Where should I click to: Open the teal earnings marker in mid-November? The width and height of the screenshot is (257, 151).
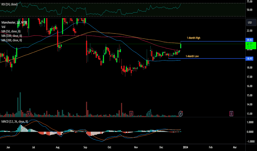149,113
